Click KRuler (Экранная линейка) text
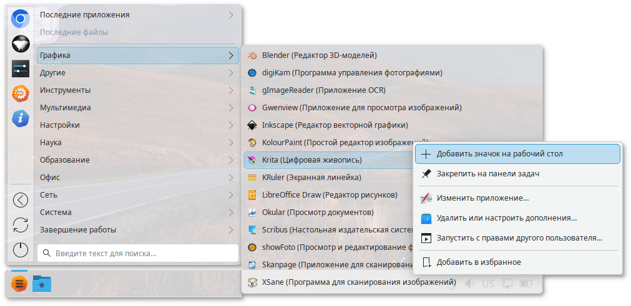 pyautogui.click(x=311, y=178)
